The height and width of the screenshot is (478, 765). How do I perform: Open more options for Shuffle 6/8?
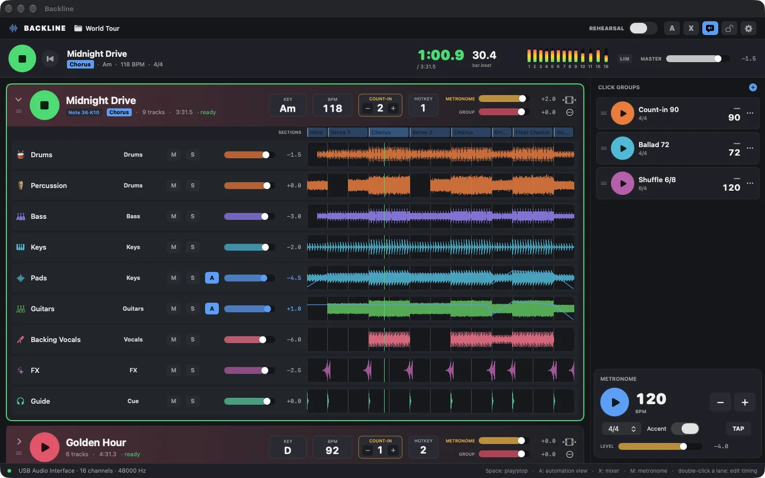[750, 183]
